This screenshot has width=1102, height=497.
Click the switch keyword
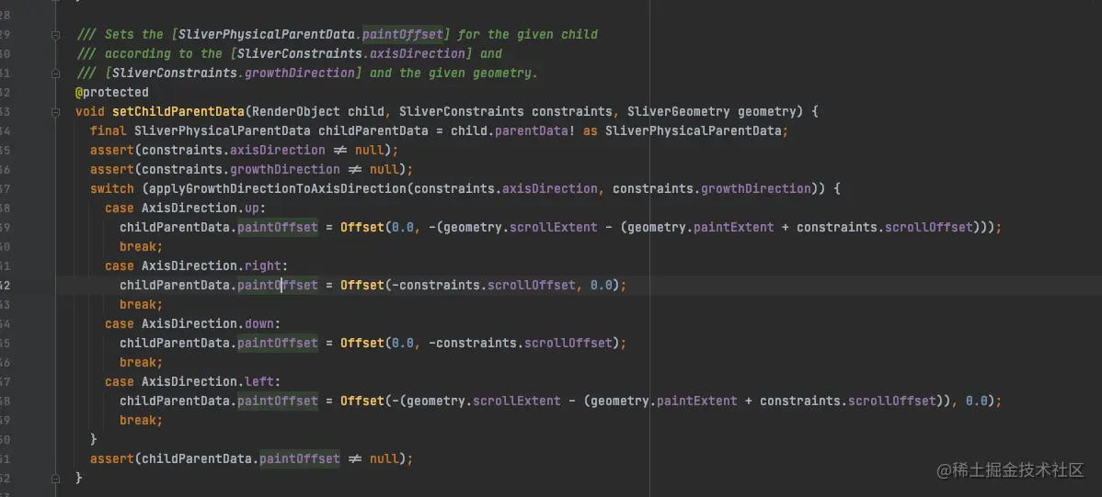pyautogui.click(x=111, y=188)
